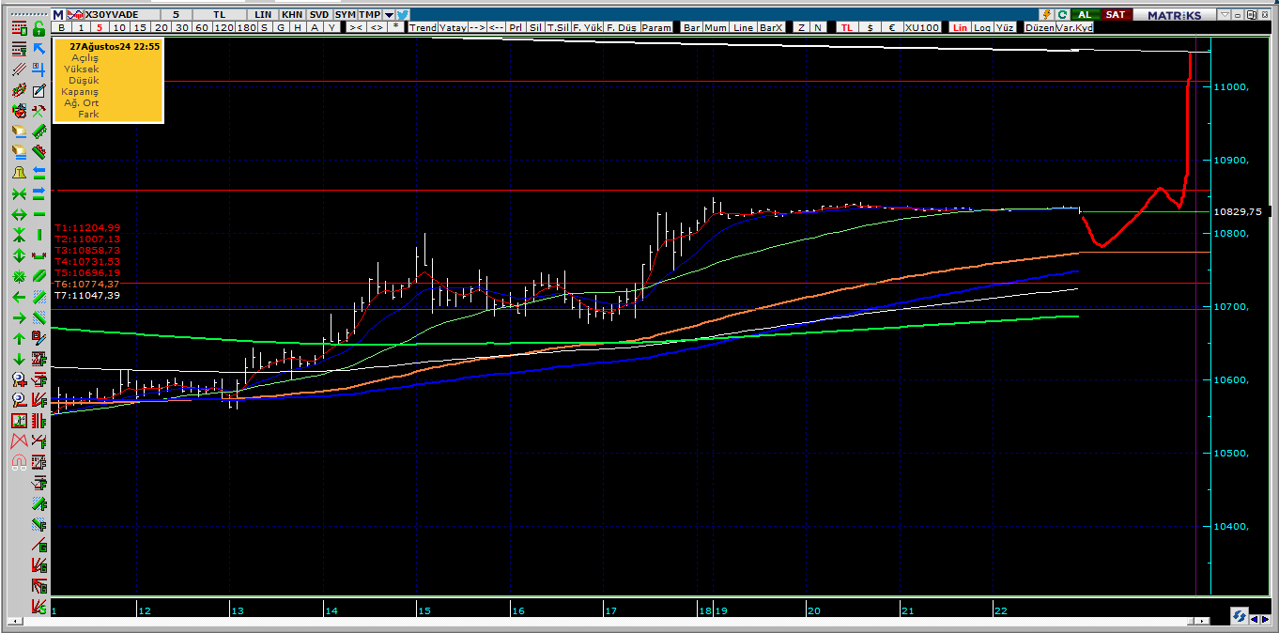Open the Param settings menu
The image size is (1279, 633).
click(x=656, y=27)
